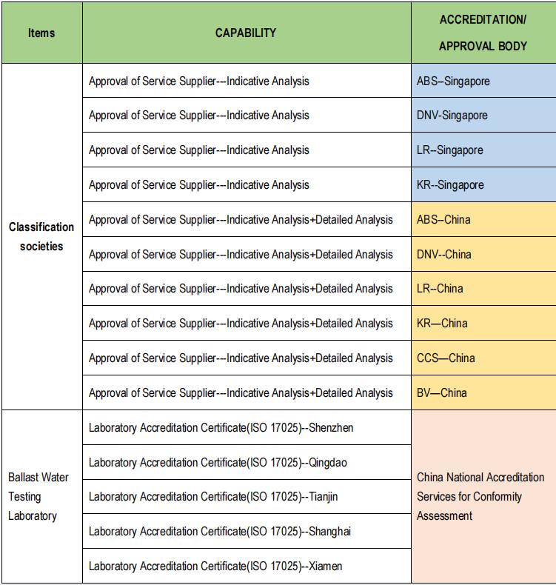This screenshot has width=556, height=585.
Task: Select the CCS—China cell
Action: (x=483, y=358)
